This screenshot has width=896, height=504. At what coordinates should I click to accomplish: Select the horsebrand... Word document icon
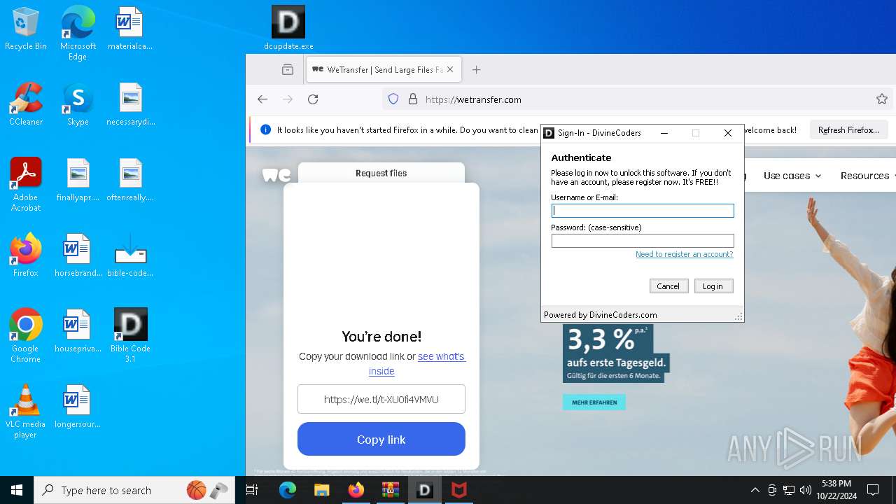(x=78, y=255)
